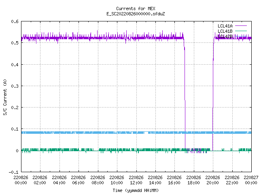The height and width of the screenshot is (194, 259).
Task: Click the chart title 'Currents for MEX'
Action: click(136, 8)
